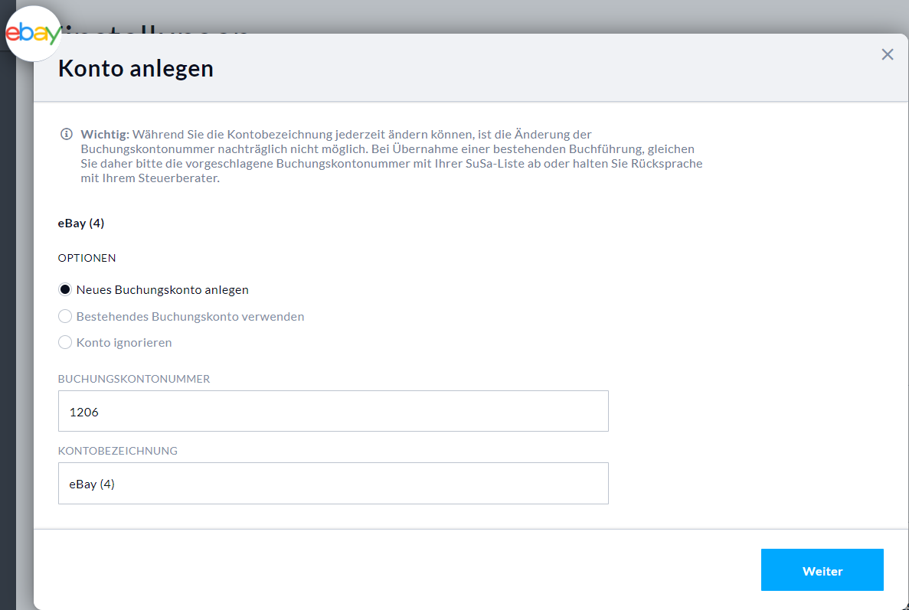Click the BUCHUNGSKONTONUMMER field caption
This screenshot has width=909, height=610.
coord(136,378)
